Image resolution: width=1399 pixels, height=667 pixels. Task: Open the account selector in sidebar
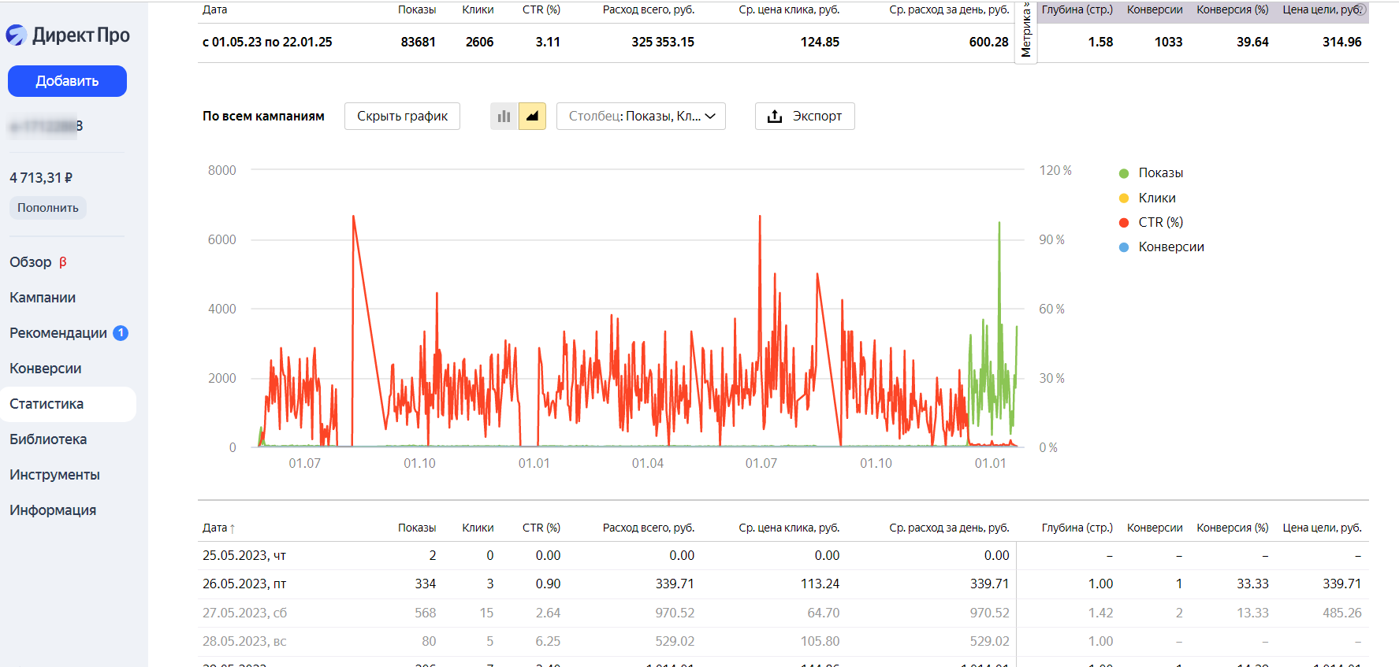[x=46, y=126]
